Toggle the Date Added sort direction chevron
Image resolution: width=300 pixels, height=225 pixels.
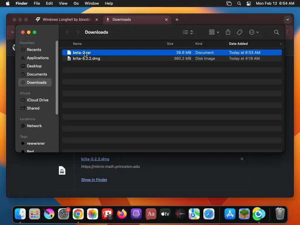pos(281,44)
